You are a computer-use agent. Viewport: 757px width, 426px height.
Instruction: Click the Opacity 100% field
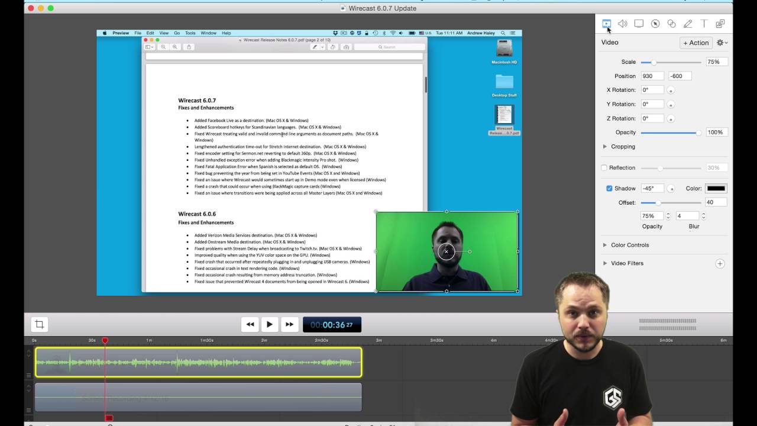717,133
